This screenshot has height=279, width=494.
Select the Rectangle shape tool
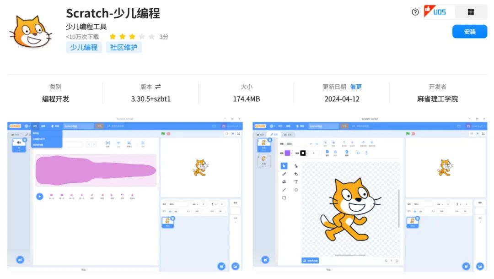tap(284, 198)
